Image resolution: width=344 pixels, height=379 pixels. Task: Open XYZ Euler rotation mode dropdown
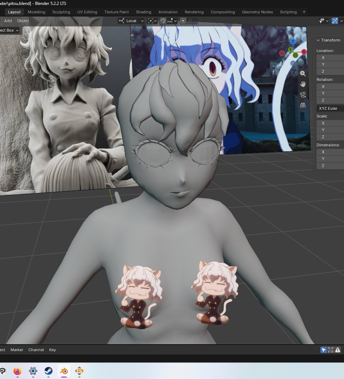pyautogui.click(x=330, y=108)
